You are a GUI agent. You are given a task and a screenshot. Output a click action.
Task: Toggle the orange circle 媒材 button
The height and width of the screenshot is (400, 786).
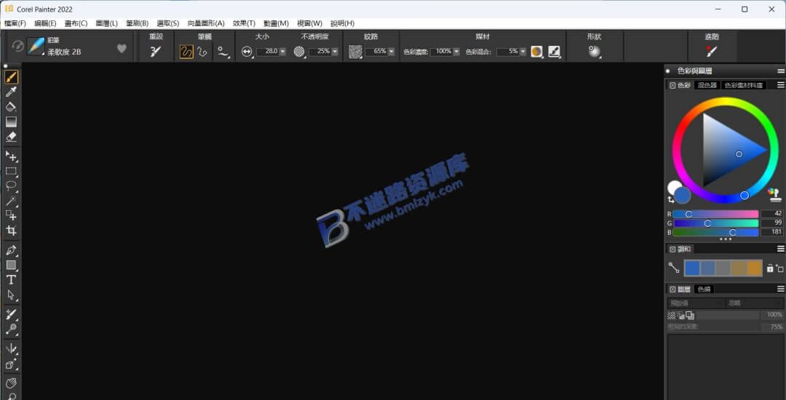click(x=536, y=52)
